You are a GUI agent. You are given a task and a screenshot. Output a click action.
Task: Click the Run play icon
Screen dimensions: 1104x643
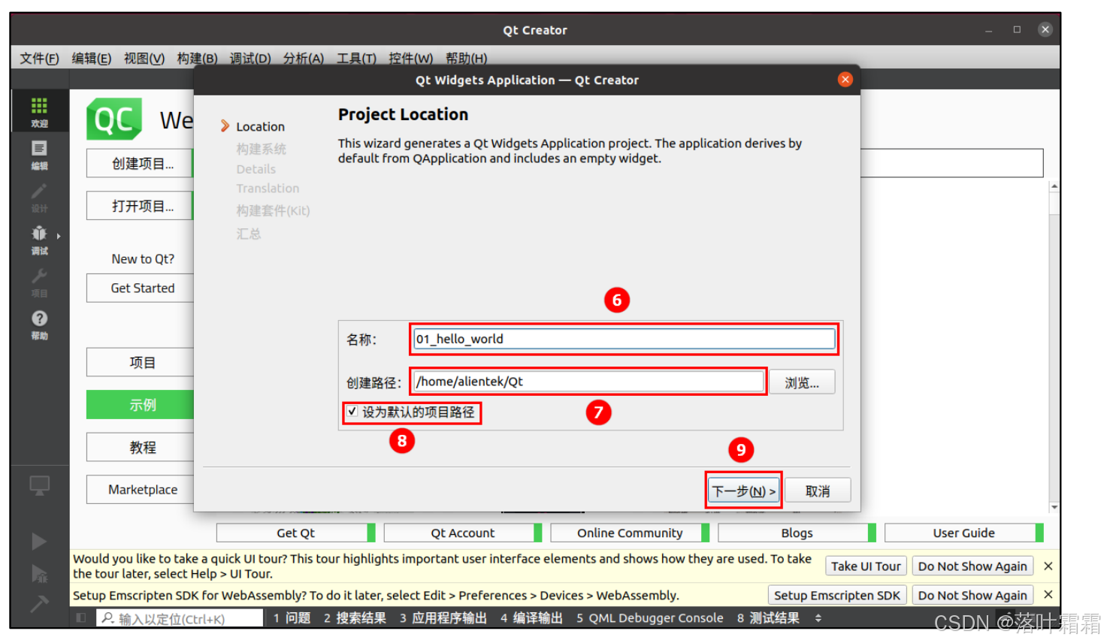pos(39,542)
